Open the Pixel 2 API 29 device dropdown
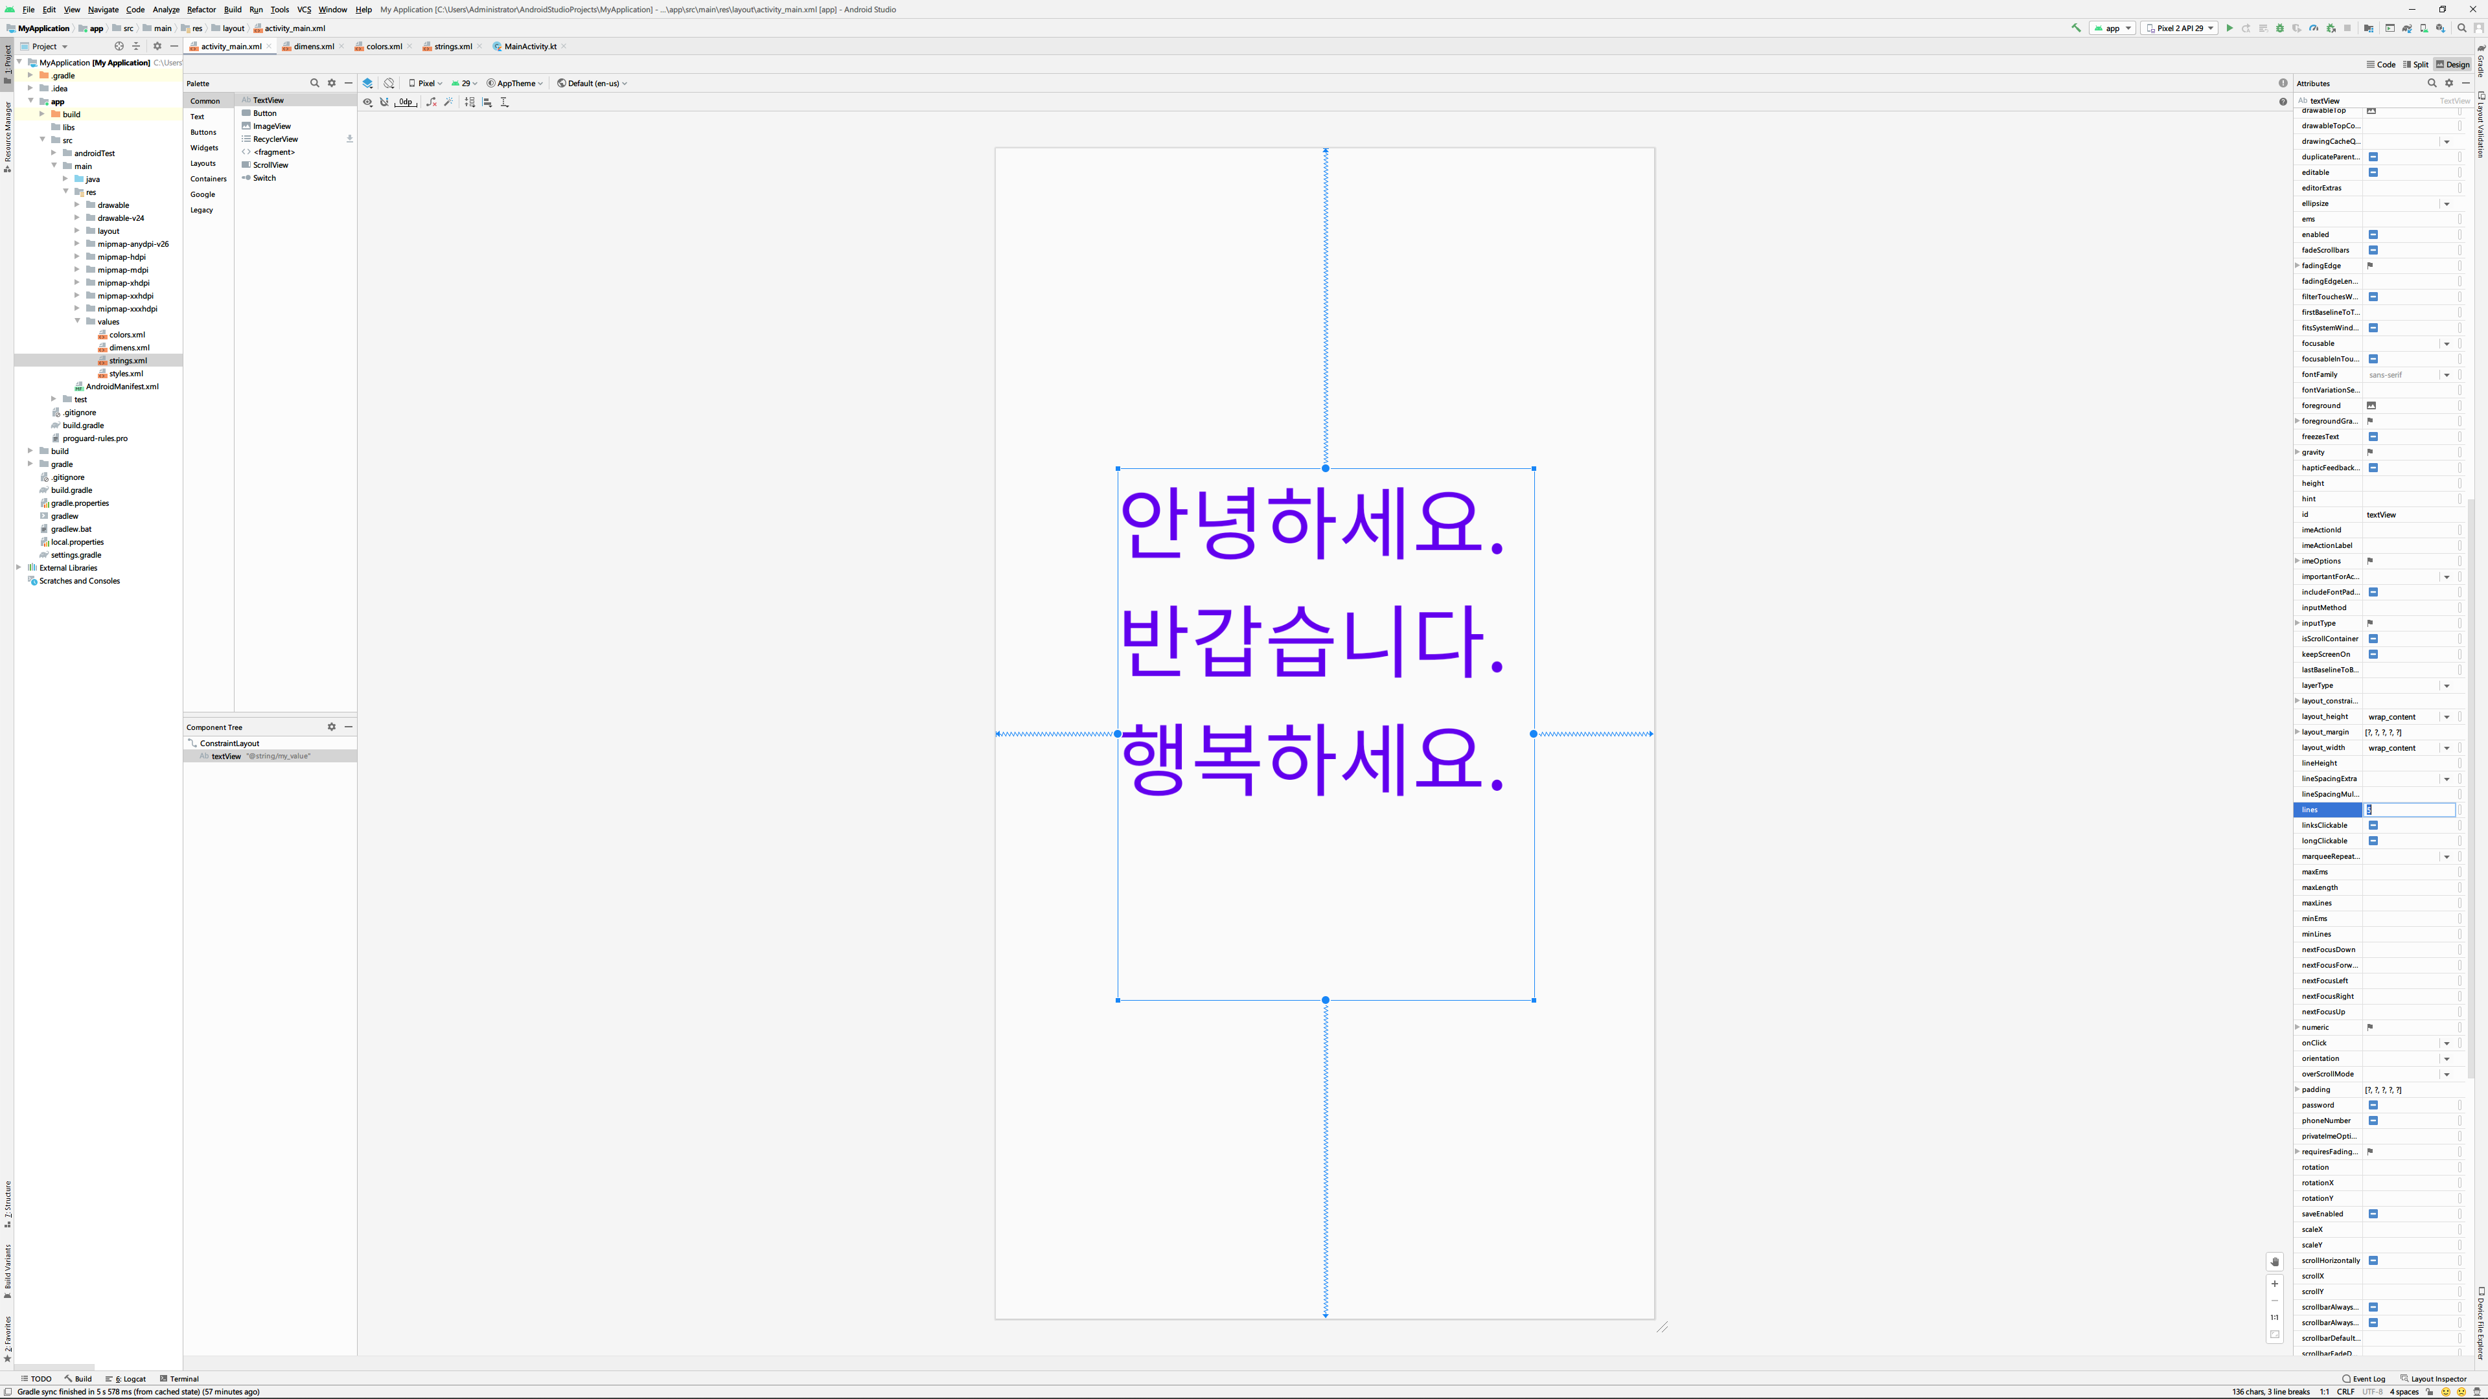Image resolution: width=2488 pixels, height=1399 pixels. click(x=2179, y=28)
